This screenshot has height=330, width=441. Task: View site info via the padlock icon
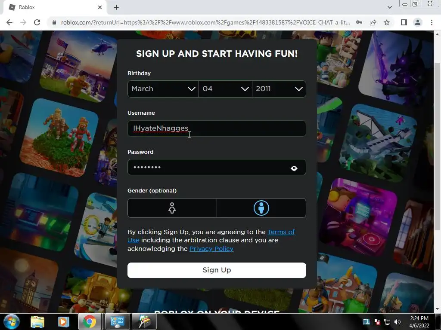tap(54, 22)
